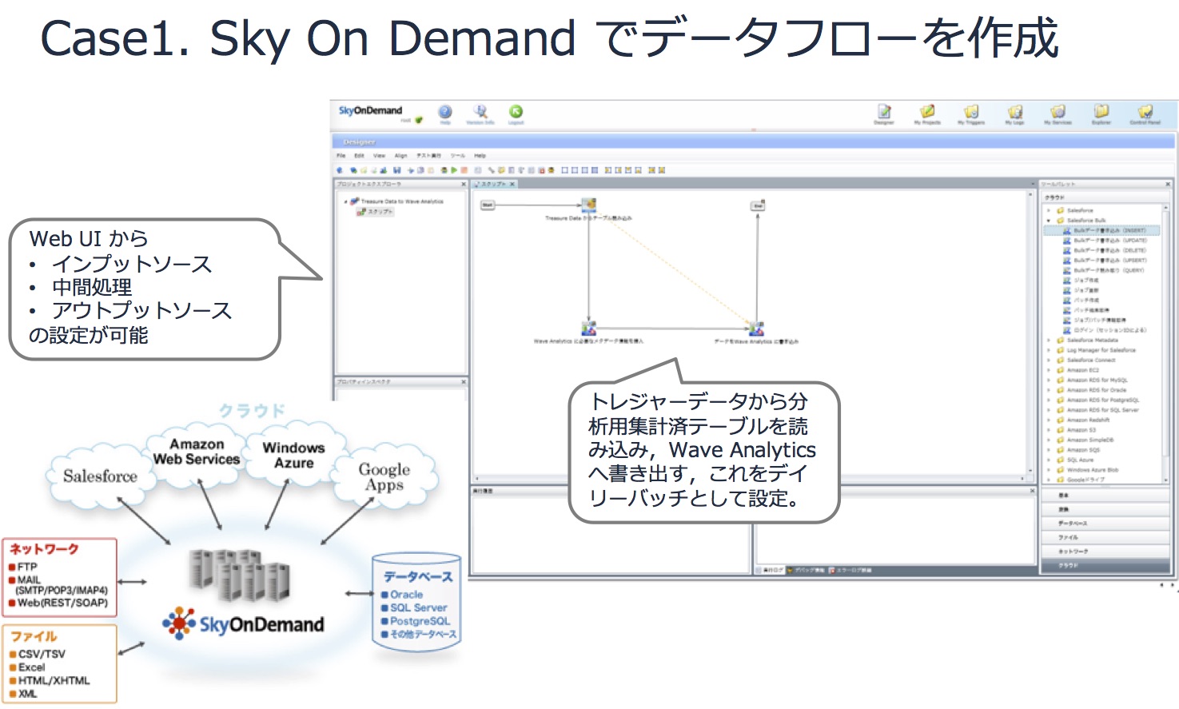The height and width of the screenshot is (709, 1179).
Task: Expand the Log Manager for Salesforce folder
Action: (1049, 350)
